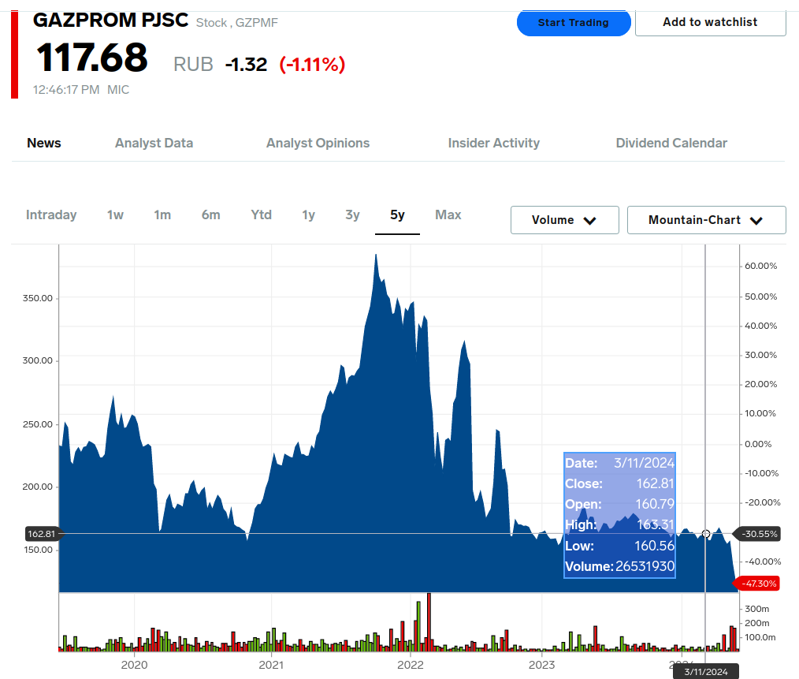Choose the 6m time range
The image size is (799, 679).
click(x=211, y=215)
